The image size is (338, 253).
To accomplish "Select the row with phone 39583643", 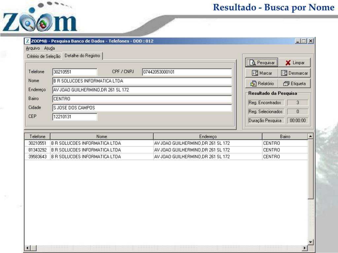I will click(166, 156).
